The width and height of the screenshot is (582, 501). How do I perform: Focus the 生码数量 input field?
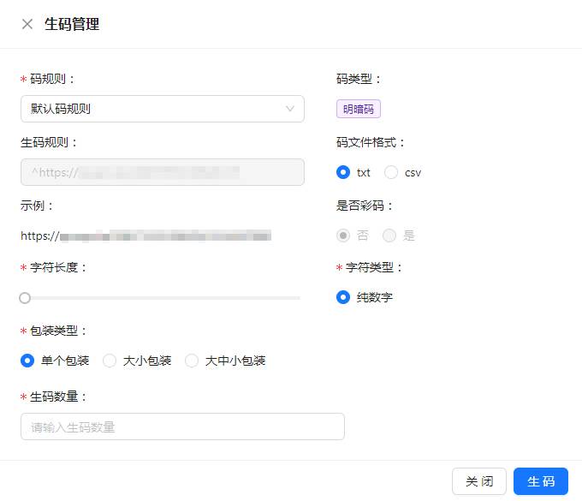click(x=182, y=426)
